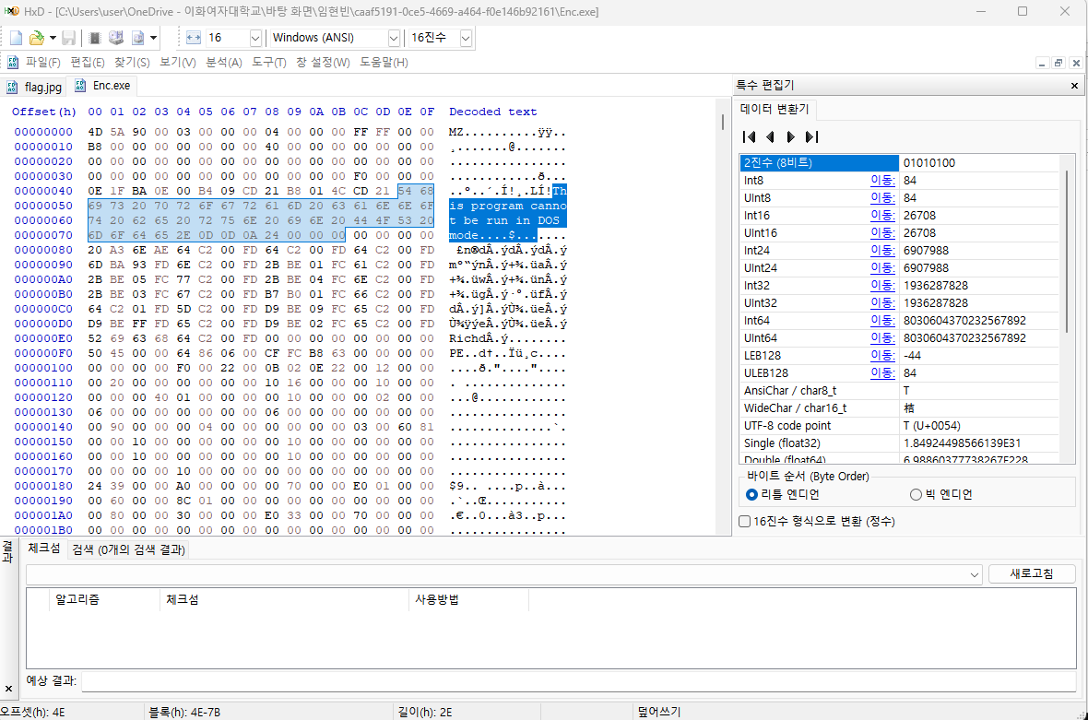Open the 찾기(S) menu
This screenshot has height=720, width=1088.
click(132, 63)
